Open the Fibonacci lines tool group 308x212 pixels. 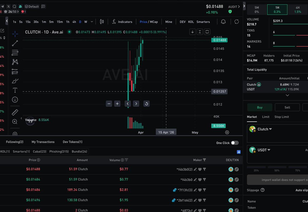(x=15, y=53)
